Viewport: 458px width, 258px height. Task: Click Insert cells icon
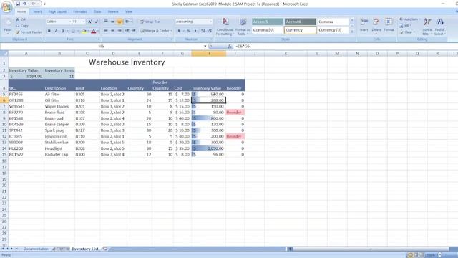pyautogui.click(x=364, y=21)
